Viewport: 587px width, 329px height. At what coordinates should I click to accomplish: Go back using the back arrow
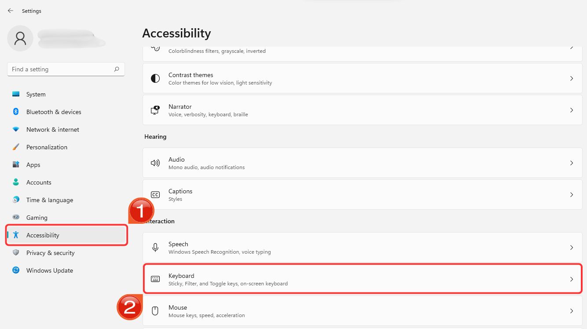(10, 11)
